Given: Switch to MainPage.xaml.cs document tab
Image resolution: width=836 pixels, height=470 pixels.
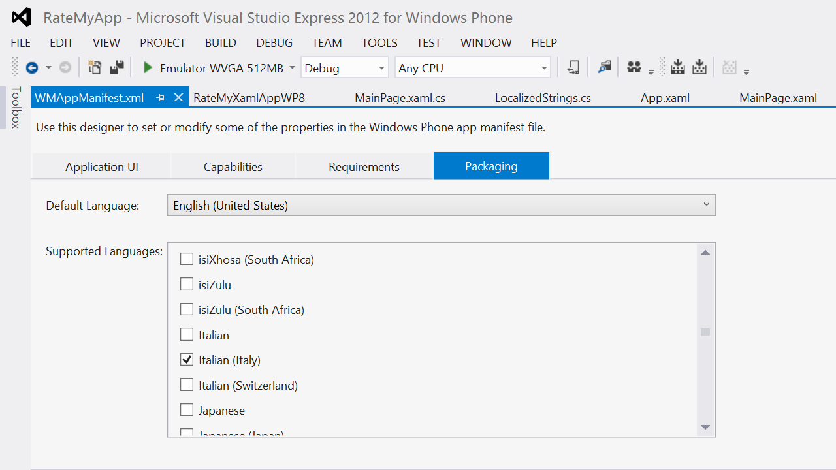Looking at the screenshot, I should 400,98.
